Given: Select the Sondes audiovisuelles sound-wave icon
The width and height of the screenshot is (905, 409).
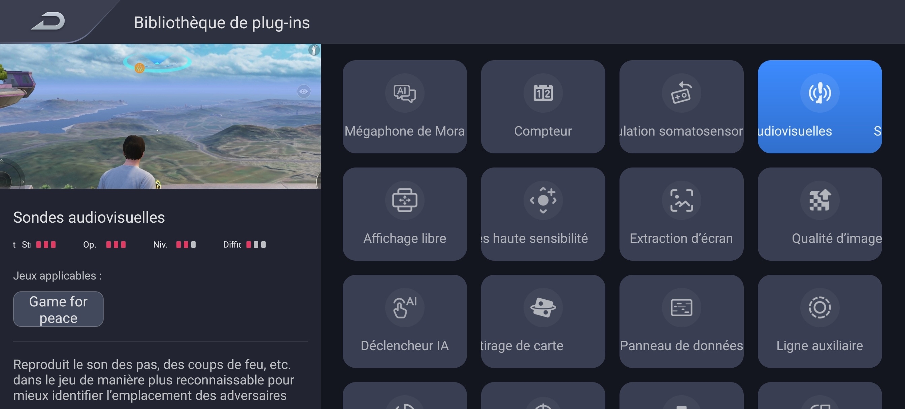Looking at the screenshot, I should (x=819, y=93).
